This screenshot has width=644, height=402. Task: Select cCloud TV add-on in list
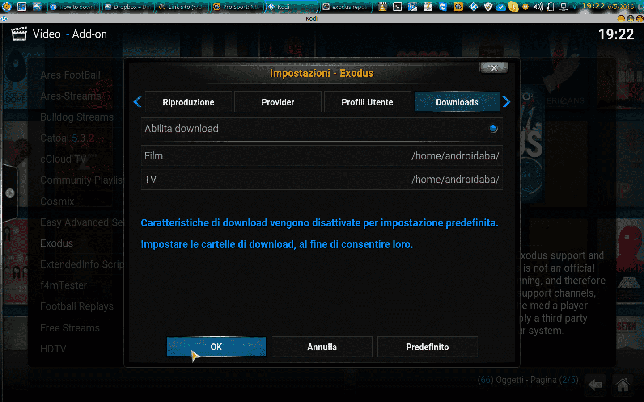pos(63,159)
